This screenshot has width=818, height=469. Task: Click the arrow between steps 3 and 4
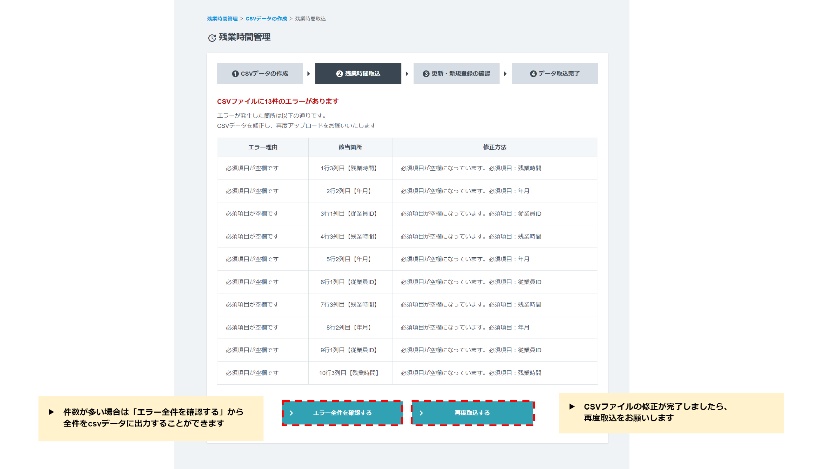click(505, 74)
